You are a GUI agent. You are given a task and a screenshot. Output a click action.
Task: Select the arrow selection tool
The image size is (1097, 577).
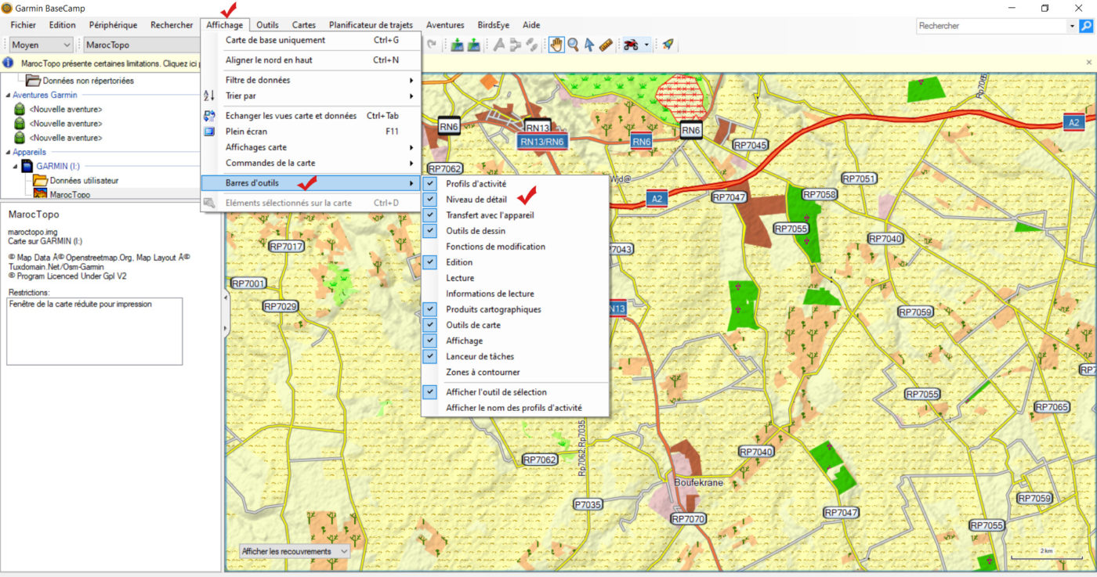(x=589, y=45)
